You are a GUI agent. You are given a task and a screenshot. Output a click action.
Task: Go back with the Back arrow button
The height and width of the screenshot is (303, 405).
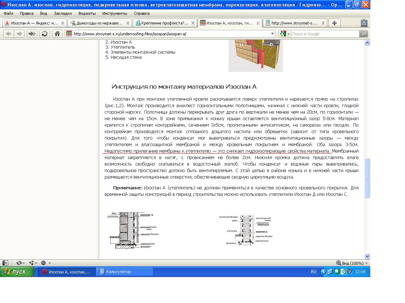[8, 34]
